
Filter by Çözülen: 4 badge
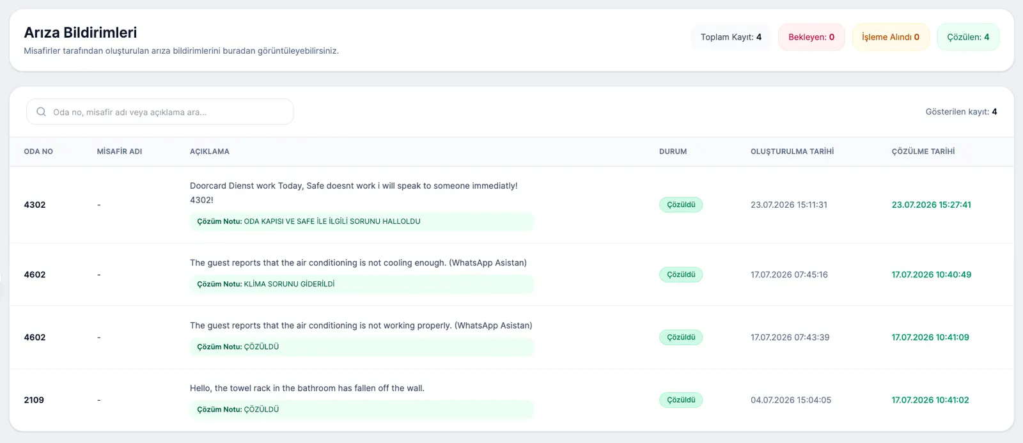pos(968,37)
